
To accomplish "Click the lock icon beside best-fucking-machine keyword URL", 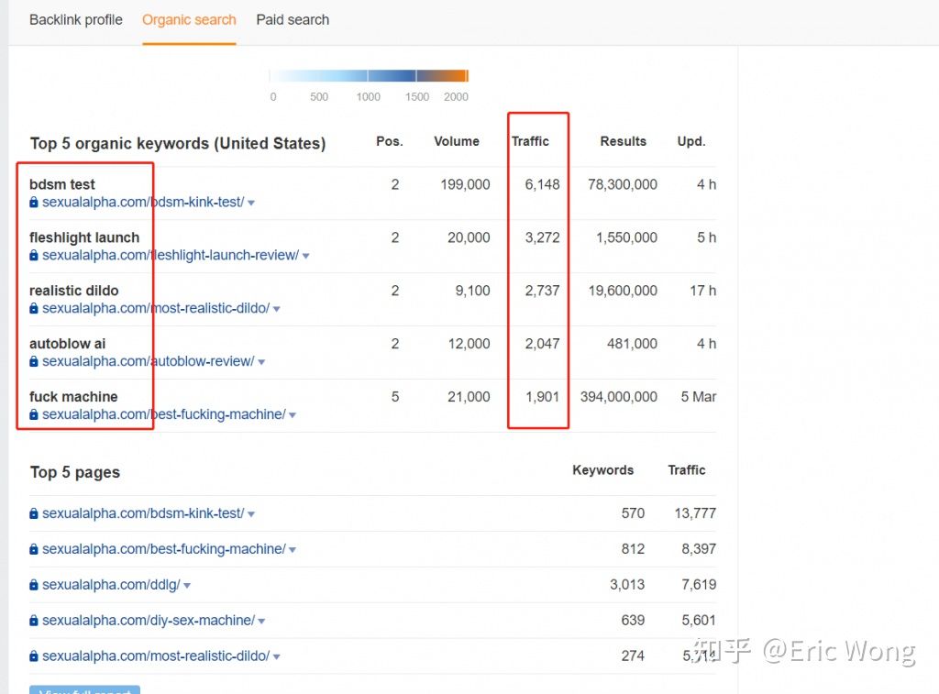I will pyautogui.click(x=34, y=414).
